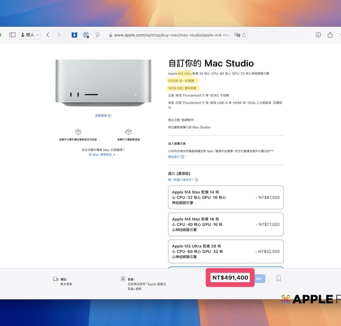Image resolution: width=341 pixels, height=326 pixels.
Task: Select M4 Max 16-core CPU chip option
Action: coord(226,224)
